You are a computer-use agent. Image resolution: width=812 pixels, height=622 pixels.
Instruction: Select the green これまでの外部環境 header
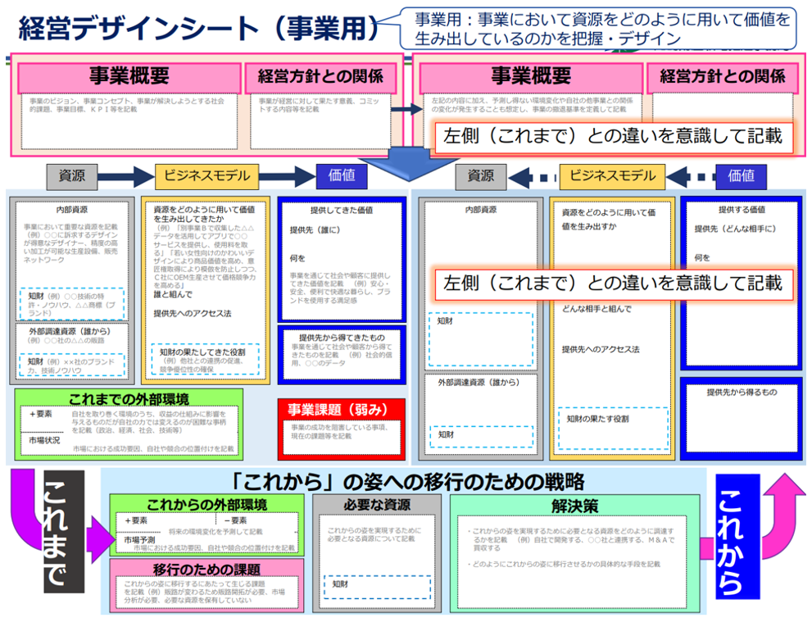pos(129,398)
